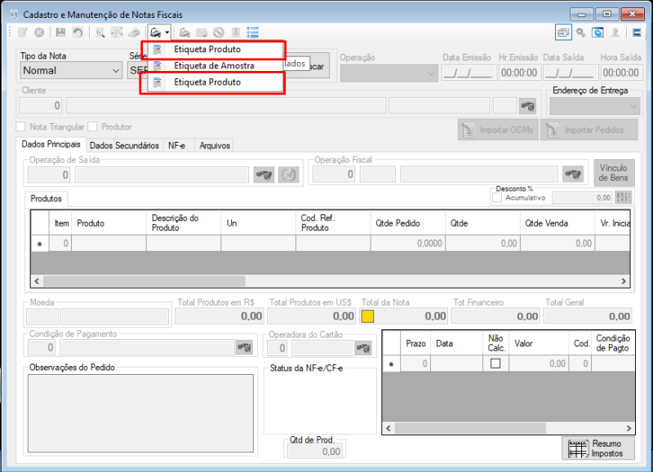Open the Operação de Saída lookup icon
The width and height of the screenshot is (653, 472).
coord(264,174)
